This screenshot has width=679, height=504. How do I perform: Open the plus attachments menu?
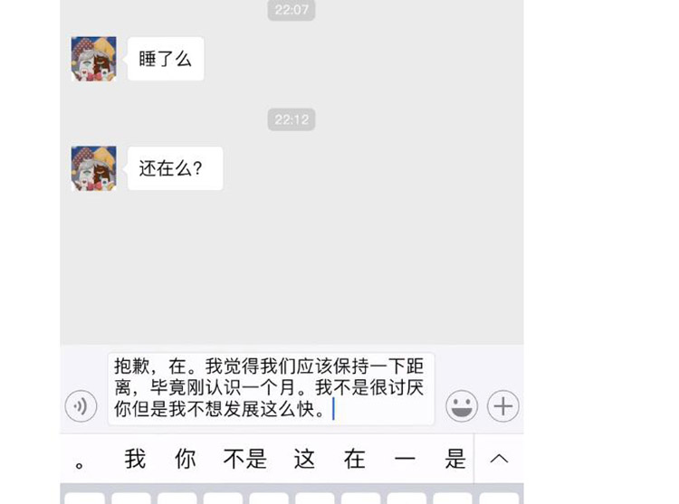(x=502, y=405)
